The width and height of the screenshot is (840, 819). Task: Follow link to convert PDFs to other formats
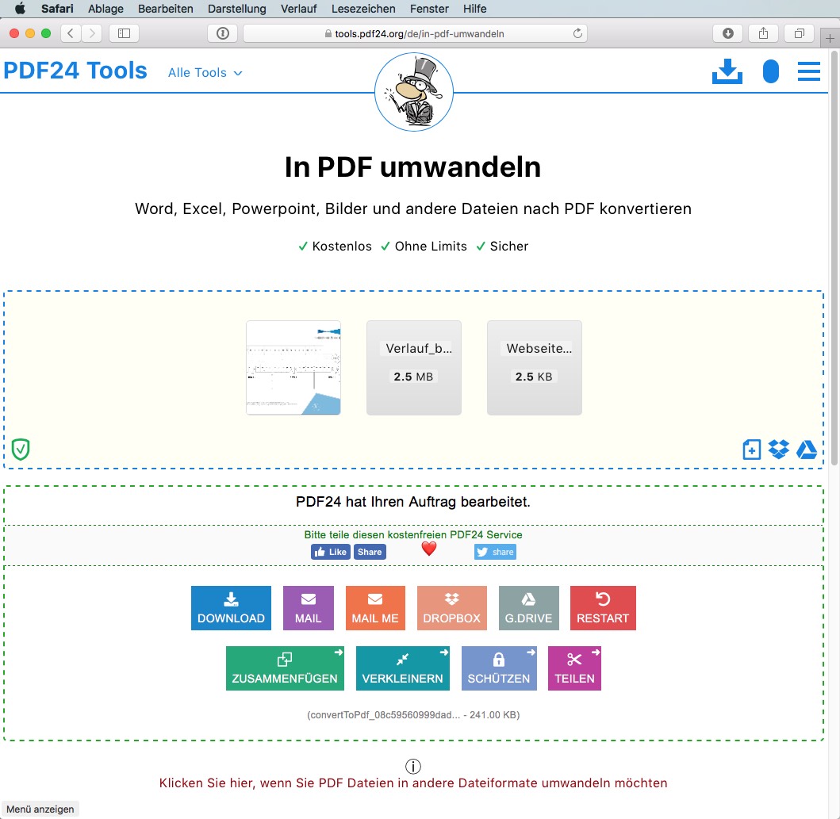413,783
